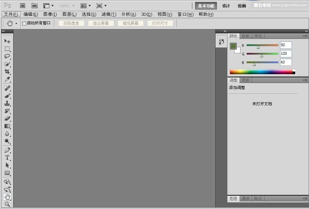Select the Dodge tool
310x209 pixels.
click(x=7, y=141)
